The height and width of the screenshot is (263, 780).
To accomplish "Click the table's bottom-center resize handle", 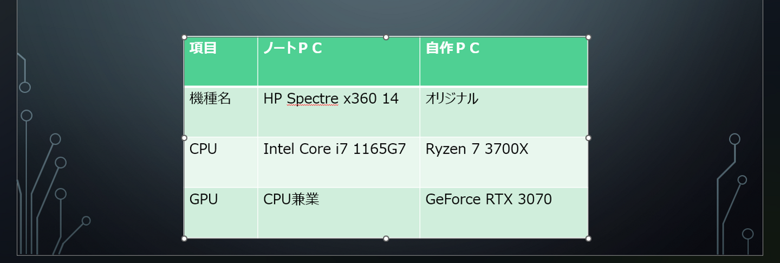I will pyautogui.click(x=386, y=239).
